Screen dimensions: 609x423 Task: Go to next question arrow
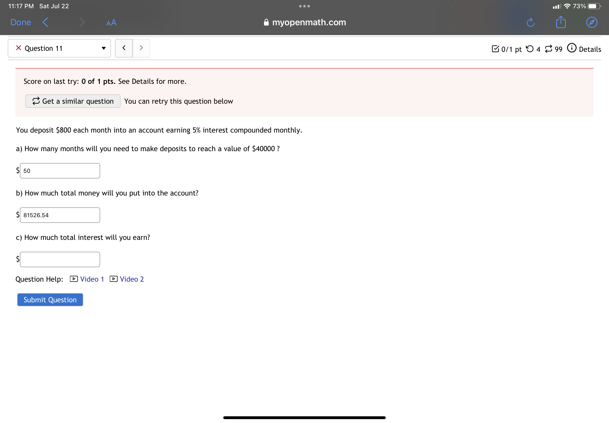pyautogui.click(x=141, y=48)
